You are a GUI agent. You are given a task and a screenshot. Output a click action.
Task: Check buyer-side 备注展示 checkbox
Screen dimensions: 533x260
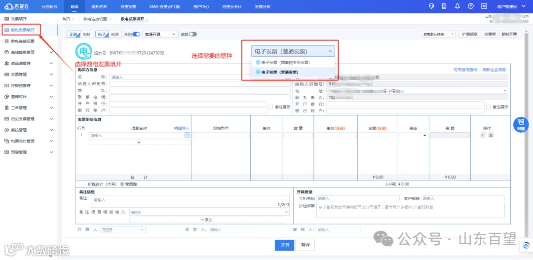point(270,107)
